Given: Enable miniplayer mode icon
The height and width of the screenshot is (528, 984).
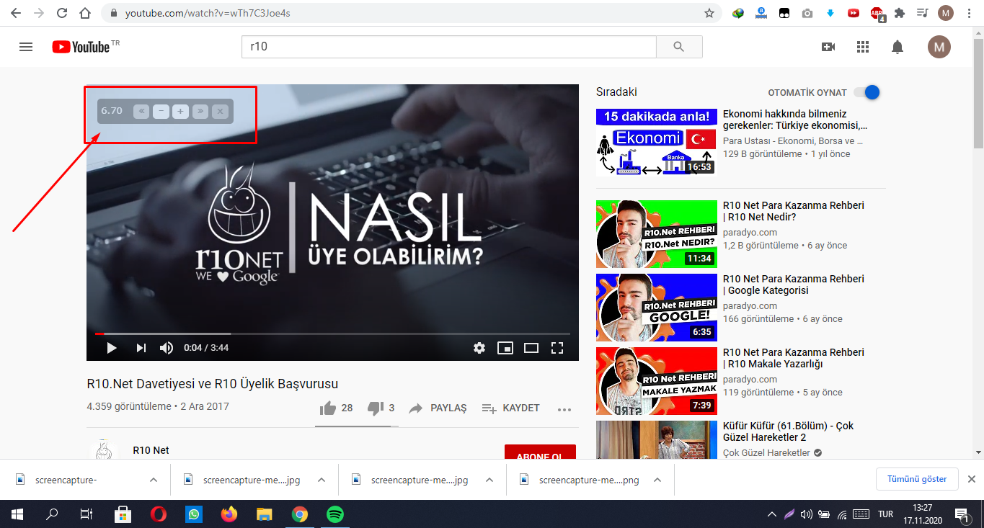Looking at the screenshot, I should pos(505,348).
